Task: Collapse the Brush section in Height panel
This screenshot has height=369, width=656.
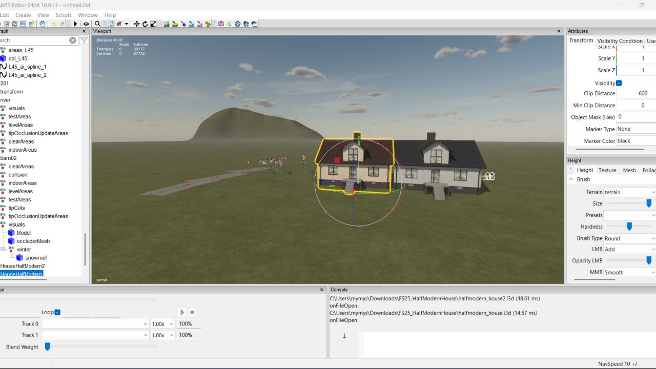Action: point(571,179)
